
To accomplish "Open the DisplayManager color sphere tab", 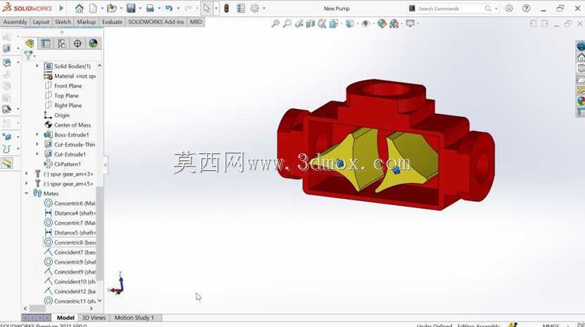I will (x=93, y=44).
